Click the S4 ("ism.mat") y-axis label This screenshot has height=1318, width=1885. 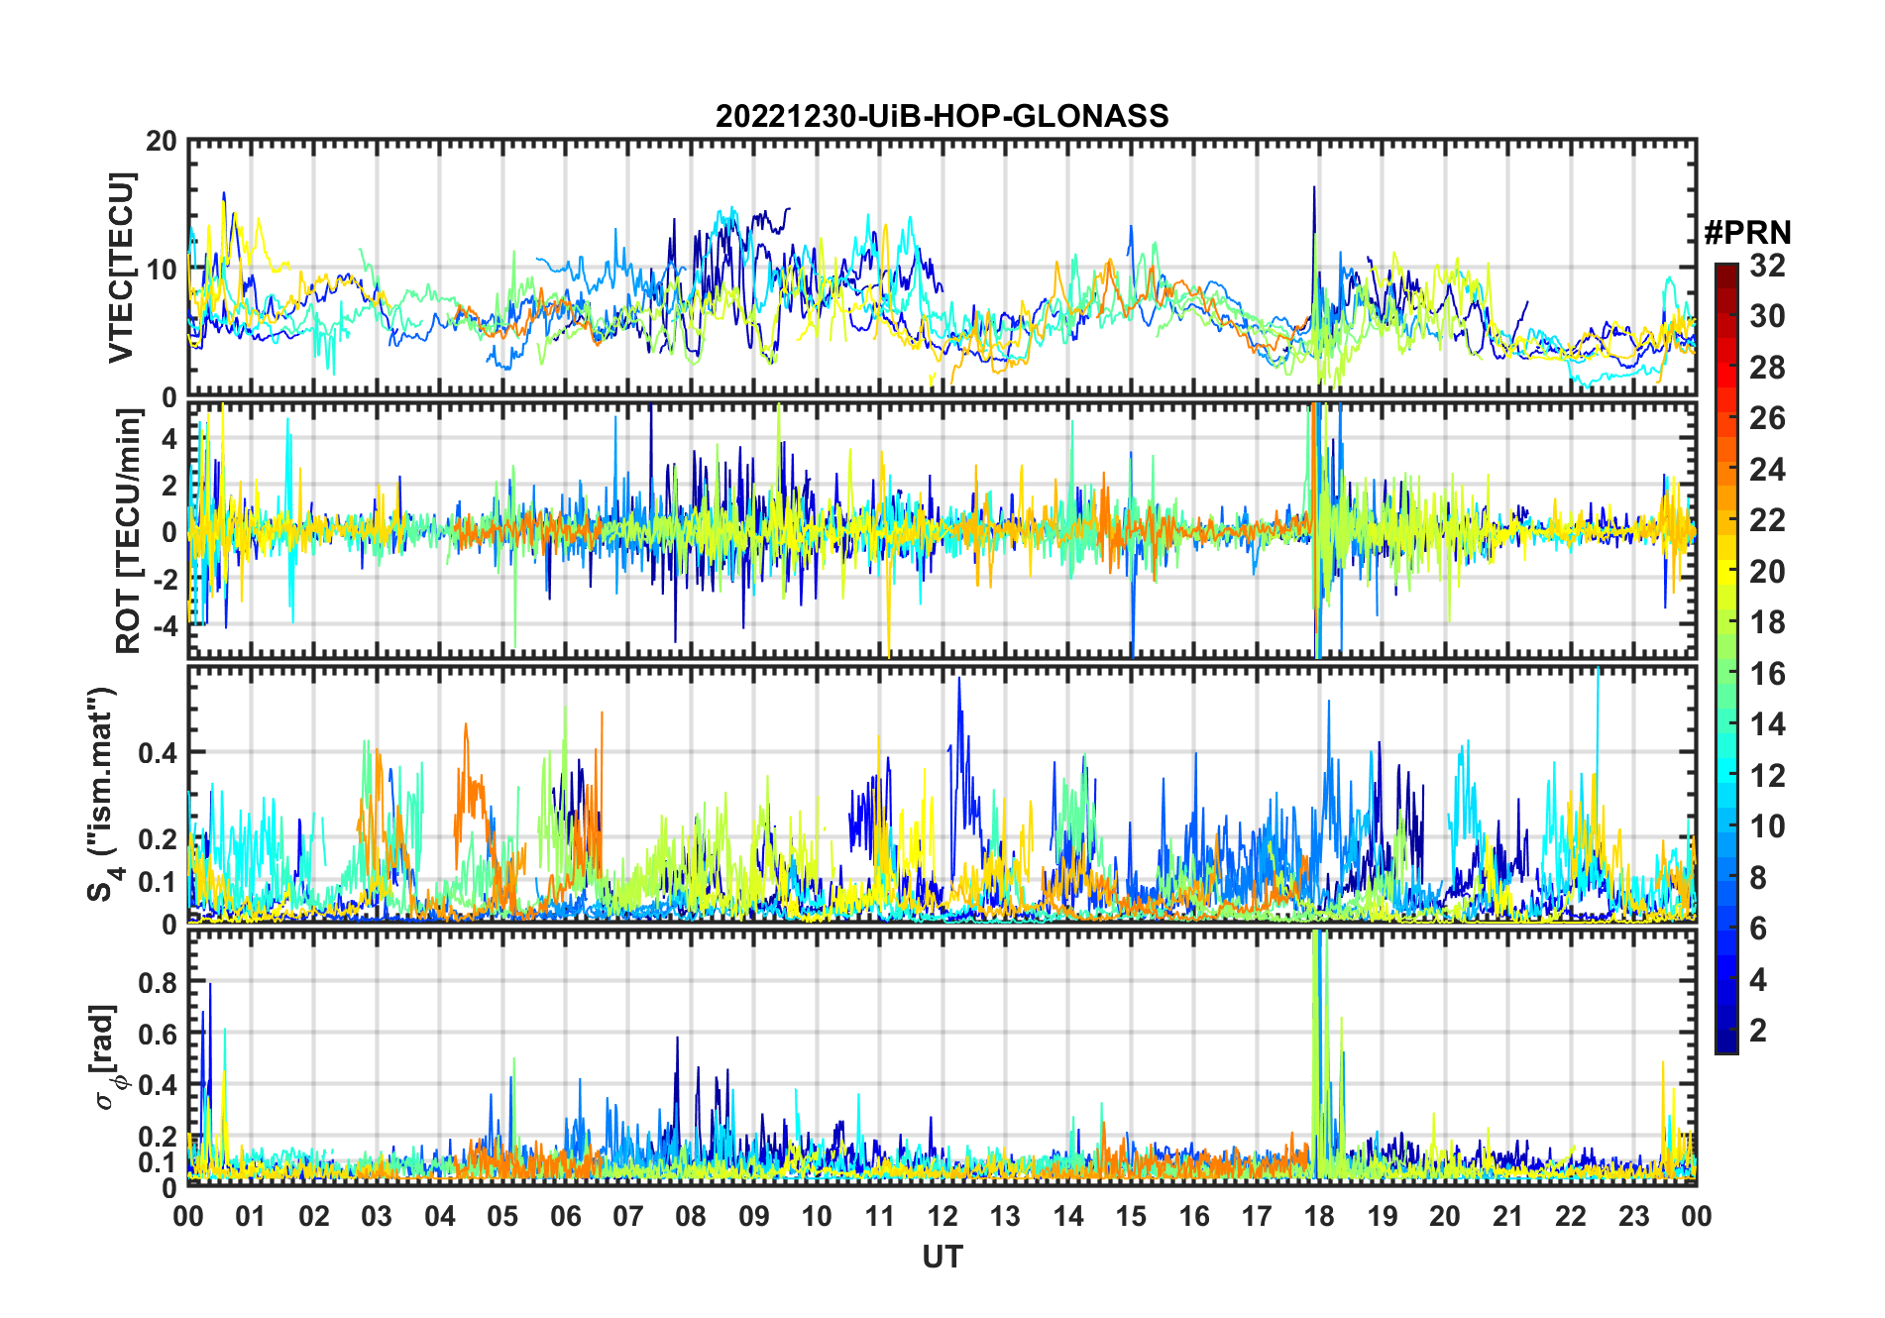click(x=102, y=795)
